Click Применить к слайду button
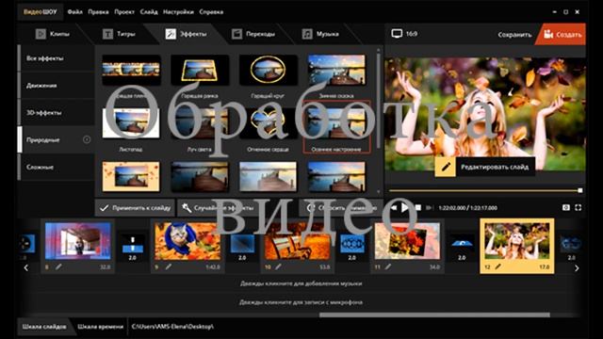The width and height of the screenshot is (603, 339). (135, 208)
